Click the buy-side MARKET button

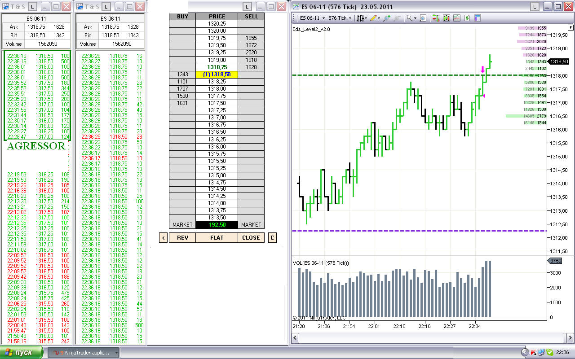[x=182, y=224]
